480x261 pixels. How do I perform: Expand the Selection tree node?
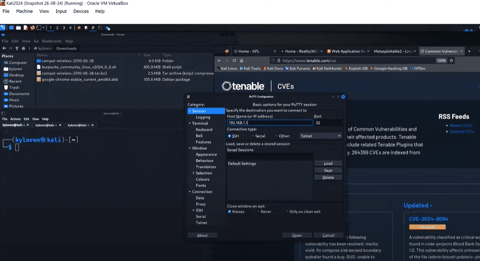[x=194, y=173]
